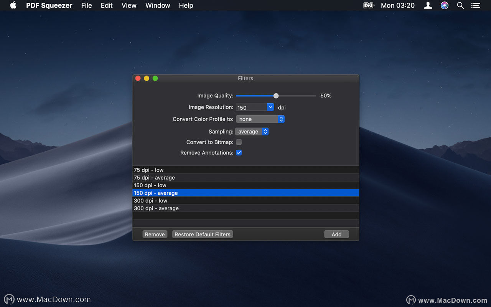
Task: Select the 75 dpi - average filter
Action: (x=245, y=178)
